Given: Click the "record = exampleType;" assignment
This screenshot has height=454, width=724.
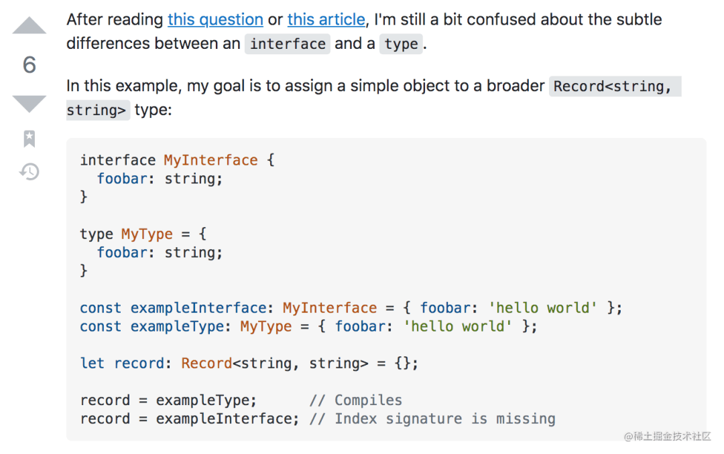Looking at the screenshot, I should (168, 400).
